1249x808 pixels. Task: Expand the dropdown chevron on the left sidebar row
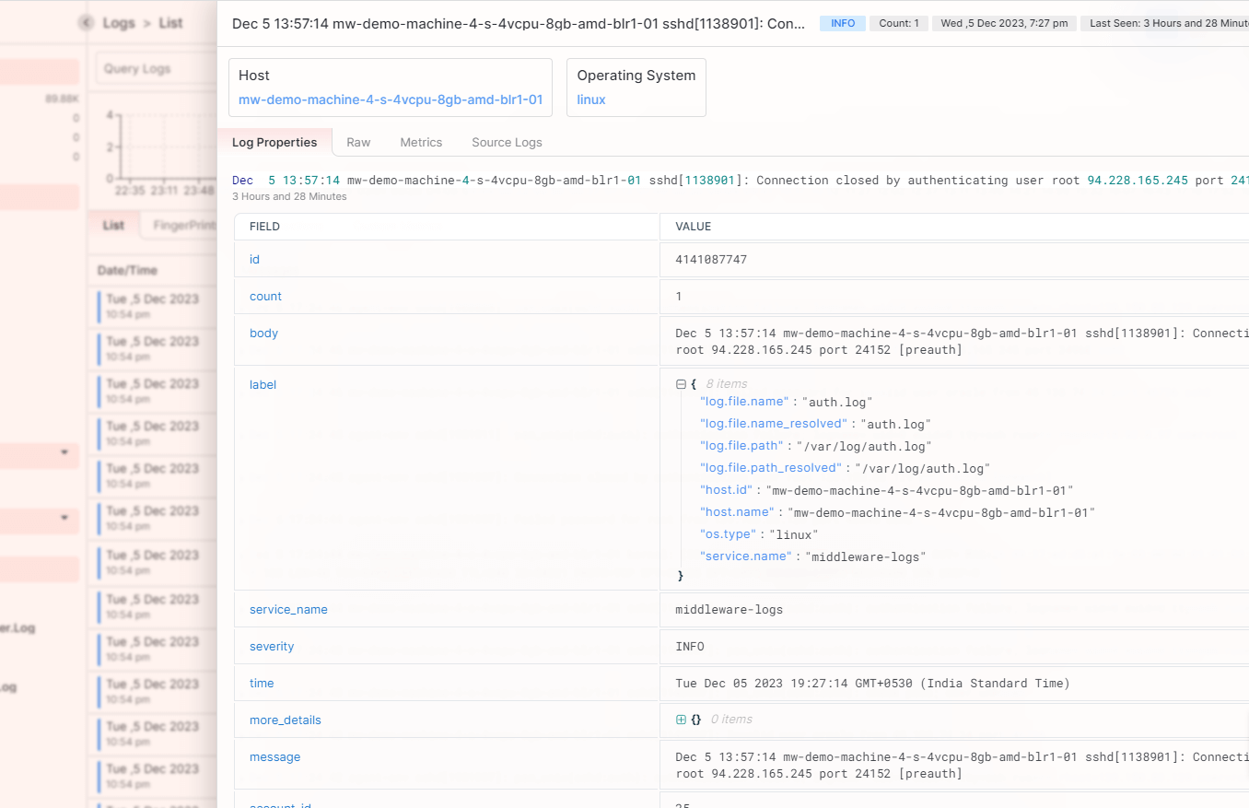pyautogui.click(x=64, y=452)
